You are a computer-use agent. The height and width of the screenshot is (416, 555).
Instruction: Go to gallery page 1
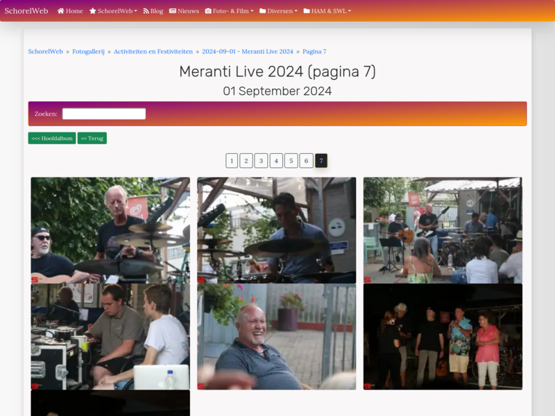232,161
